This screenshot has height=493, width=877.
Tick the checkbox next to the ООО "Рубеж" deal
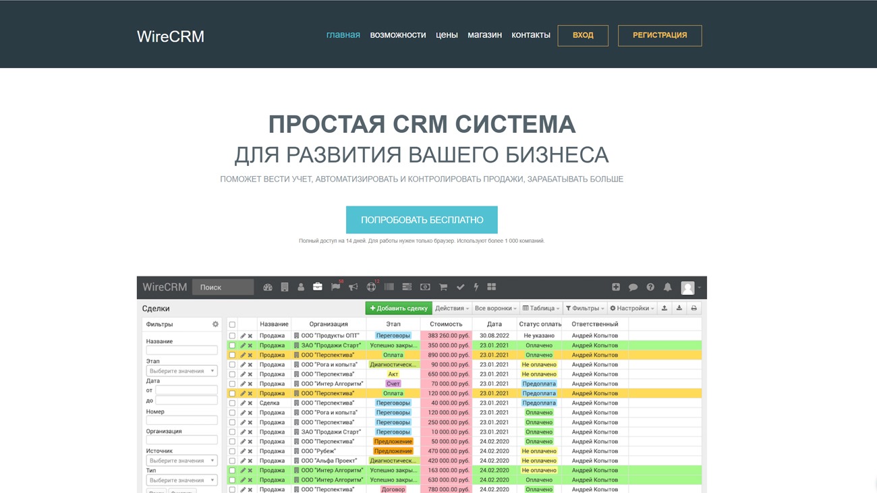pyautogui.click(x=232, y=451)
